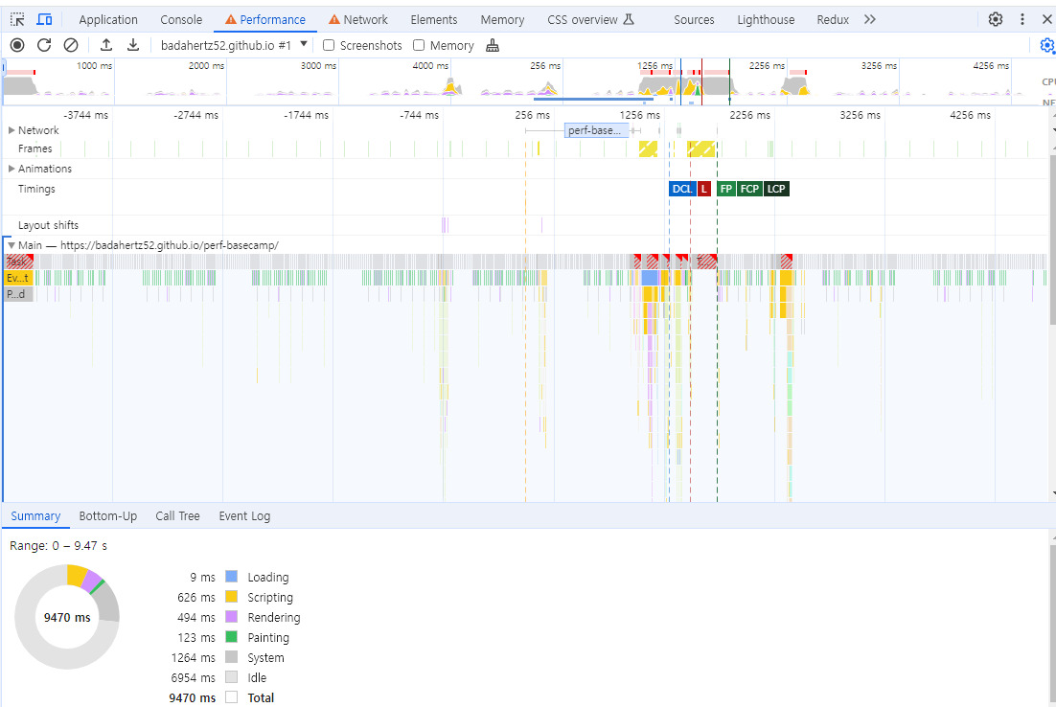Select the Summary tab
The height and width of the screenshot is (707, 1056).
[35, 515]
